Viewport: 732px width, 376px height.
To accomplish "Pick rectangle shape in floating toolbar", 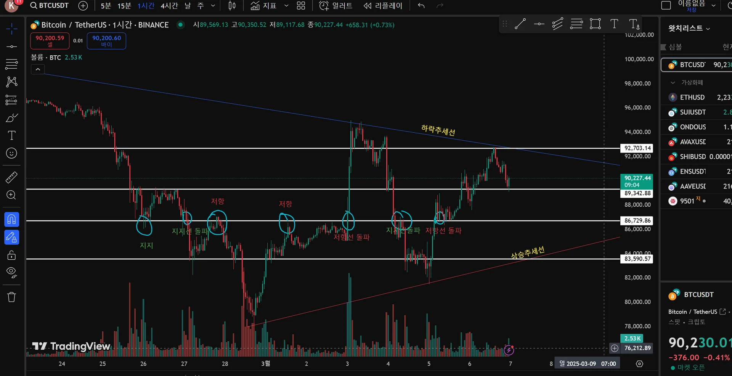I will pos(595,24).
